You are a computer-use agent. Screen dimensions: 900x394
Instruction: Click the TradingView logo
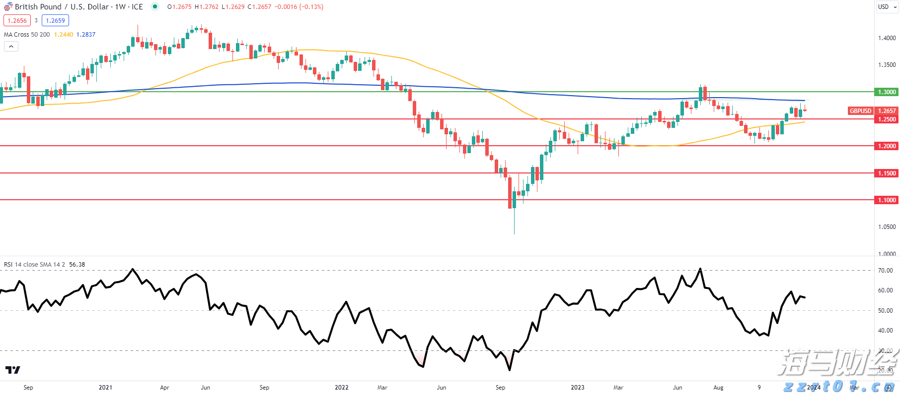coord(13,370)
